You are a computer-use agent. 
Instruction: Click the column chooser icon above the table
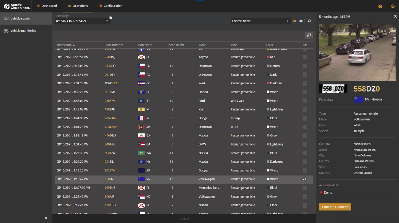point(309,35)
